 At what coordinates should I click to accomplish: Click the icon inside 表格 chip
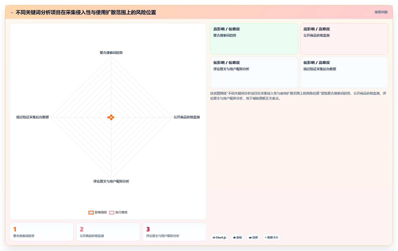[234, 237]
